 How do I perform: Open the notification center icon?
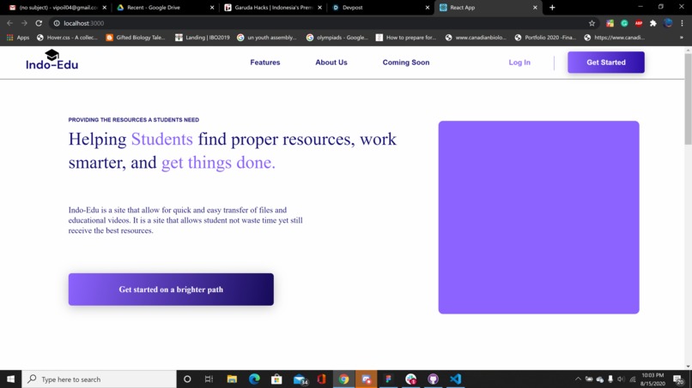(x=679, y=379)
